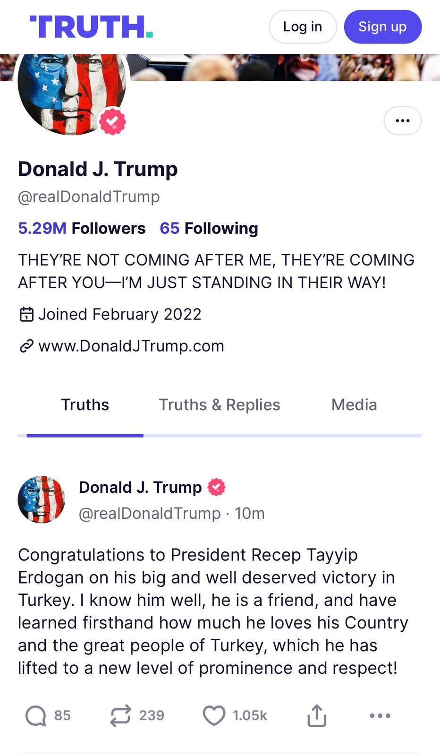440x756 pixels.
Task: Open profile three-dot options menu
Action: (402, 121)
